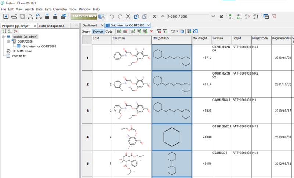
Task: Click the Paste clipboard icon
Action: [x=144, y=17]
